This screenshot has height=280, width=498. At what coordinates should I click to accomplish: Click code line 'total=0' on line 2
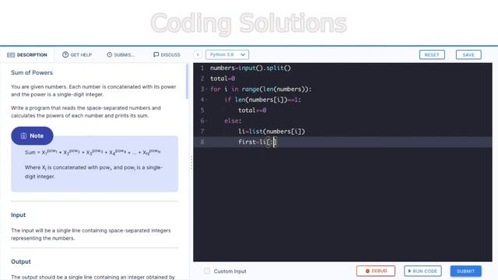[223, 79]
